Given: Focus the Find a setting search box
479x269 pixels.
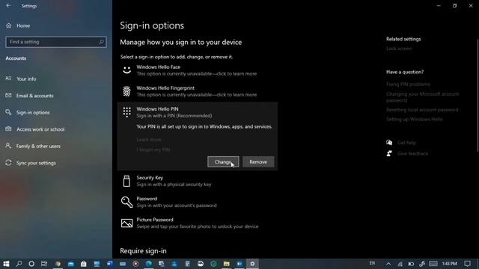Looking at the screenshot, I should point(56,42).
